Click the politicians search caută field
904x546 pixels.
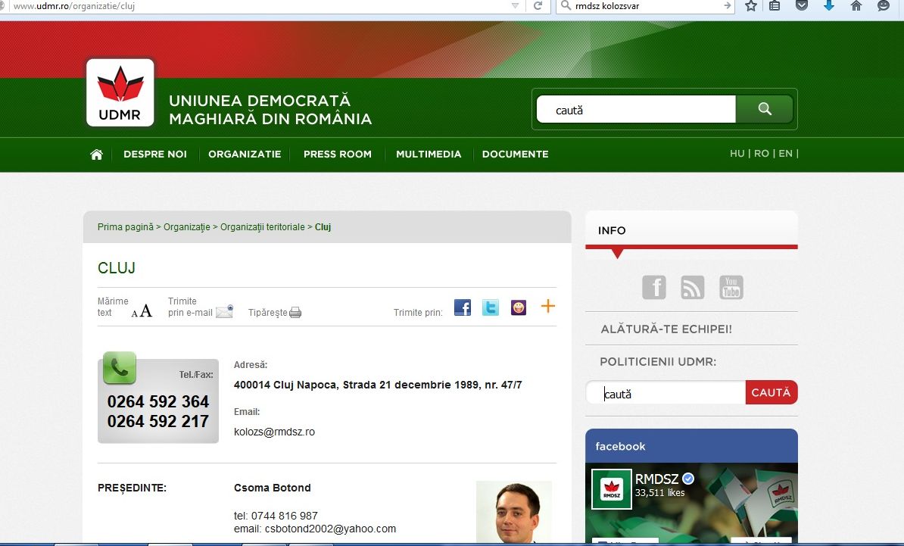pos(666,394)
